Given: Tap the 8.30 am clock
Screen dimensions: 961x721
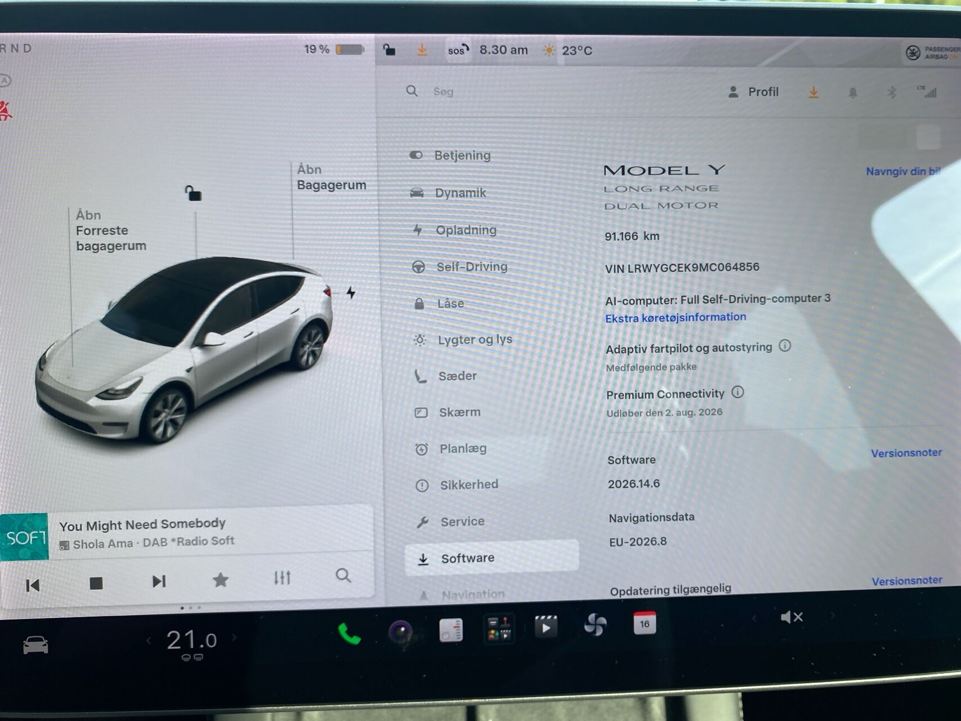Looking at the screenshot, I should pyautogui.click(x=504, y=50).
